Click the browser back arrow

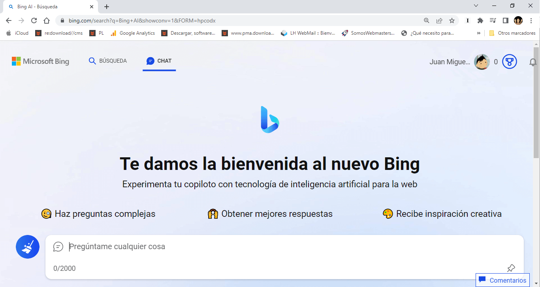[9, 20]
